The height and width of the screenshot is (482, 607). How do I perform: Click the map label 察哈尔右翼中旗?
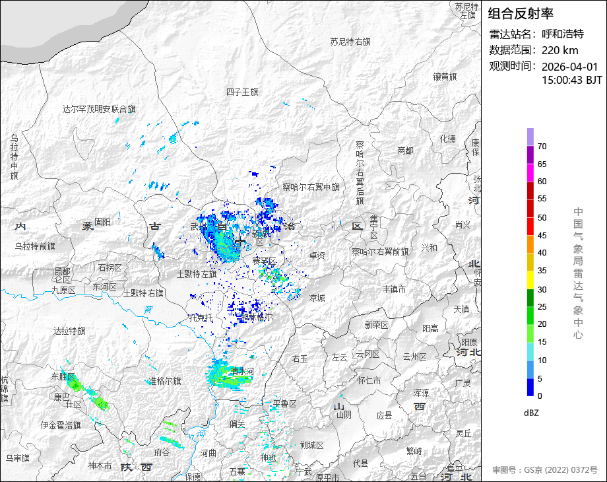point(311,187)
